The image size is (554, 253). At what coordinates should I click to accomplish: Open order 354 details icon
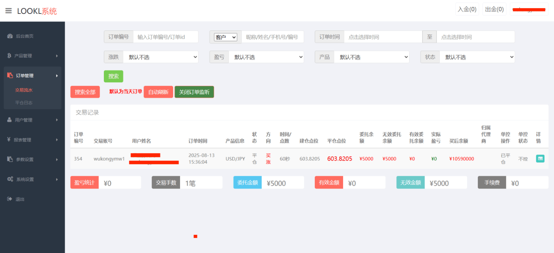tap(540, 159)
